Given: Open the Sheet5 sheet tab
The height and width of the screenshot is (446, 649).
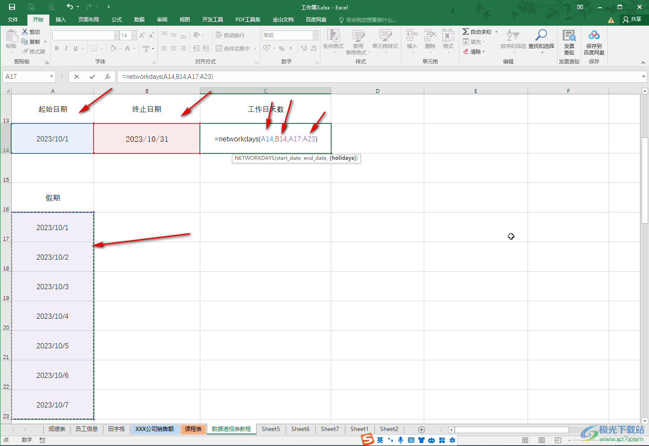Looking at the screenshot, I should (x=271, y=429).
